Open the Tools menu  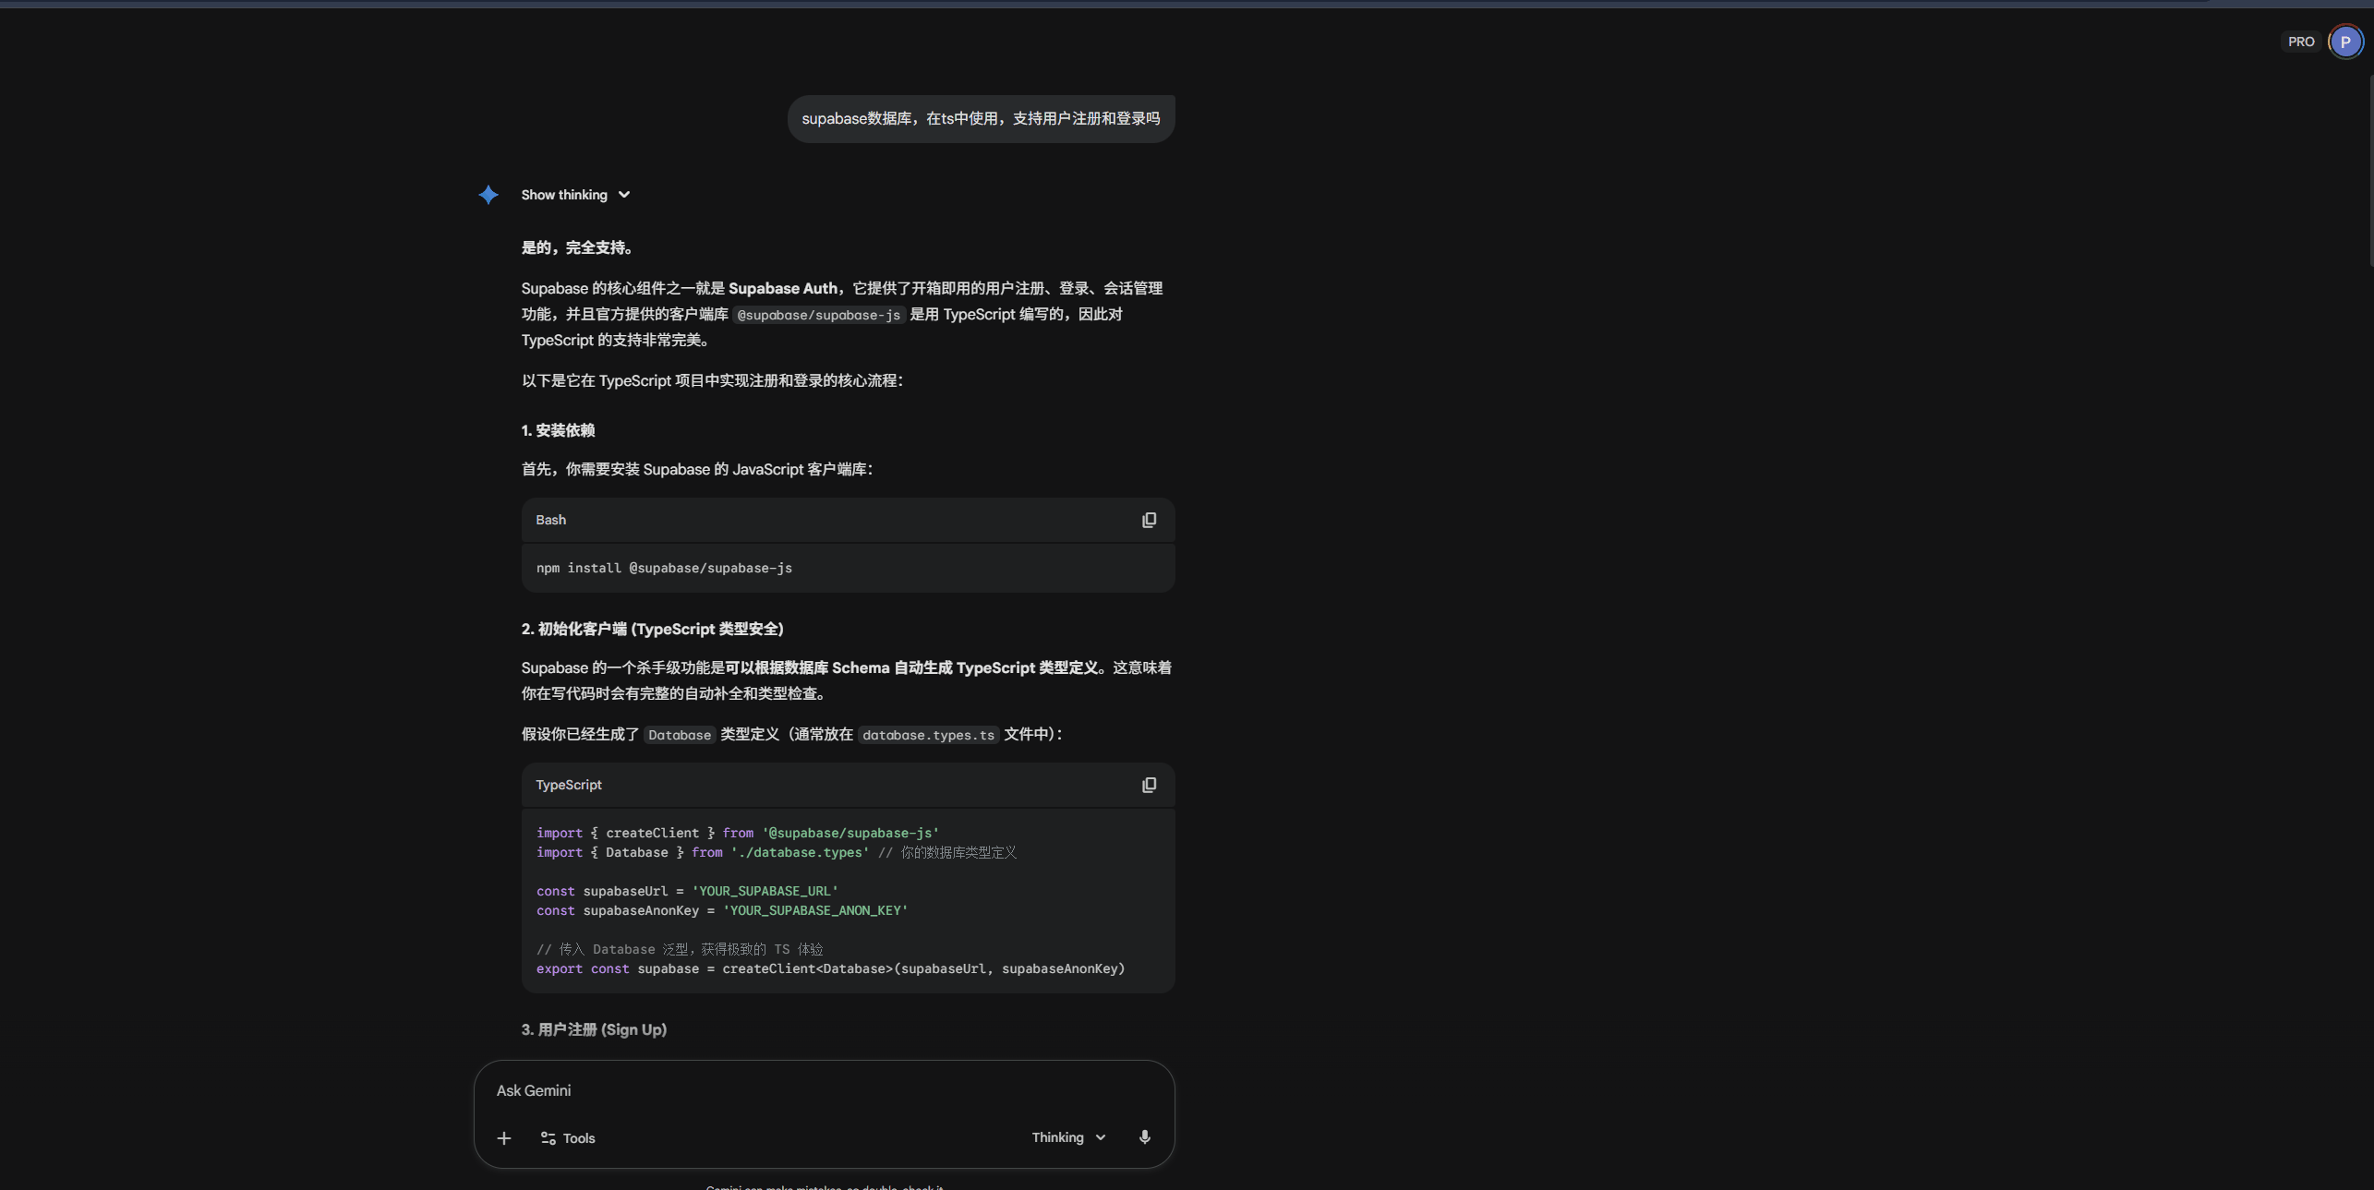[568, 1138]
